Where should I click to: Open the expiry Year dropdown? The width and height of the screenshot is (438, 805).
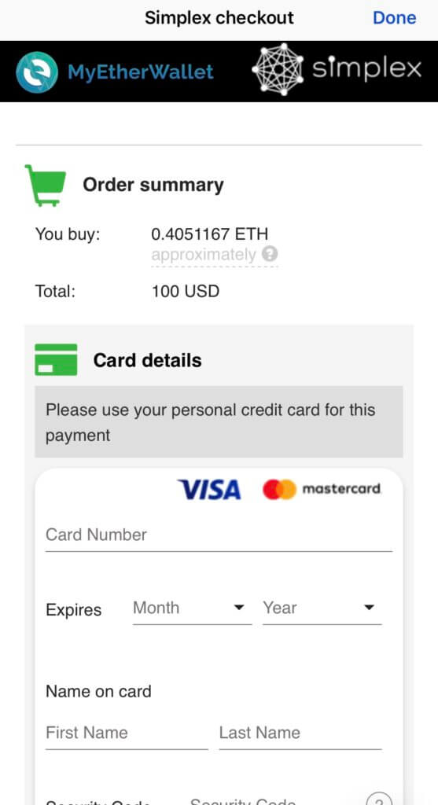point(322,609)
